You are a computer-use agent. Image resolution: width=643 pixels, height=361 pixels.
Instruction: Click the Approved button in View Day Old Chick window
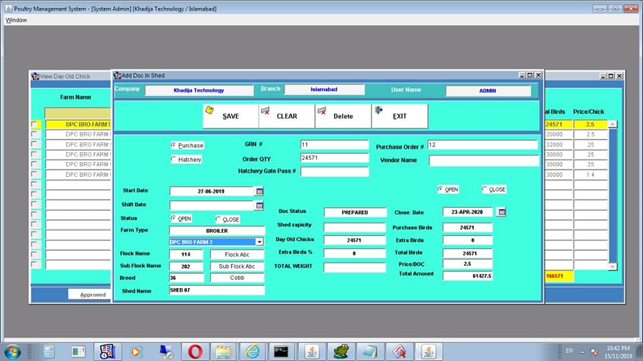click(x=89, y=295)
